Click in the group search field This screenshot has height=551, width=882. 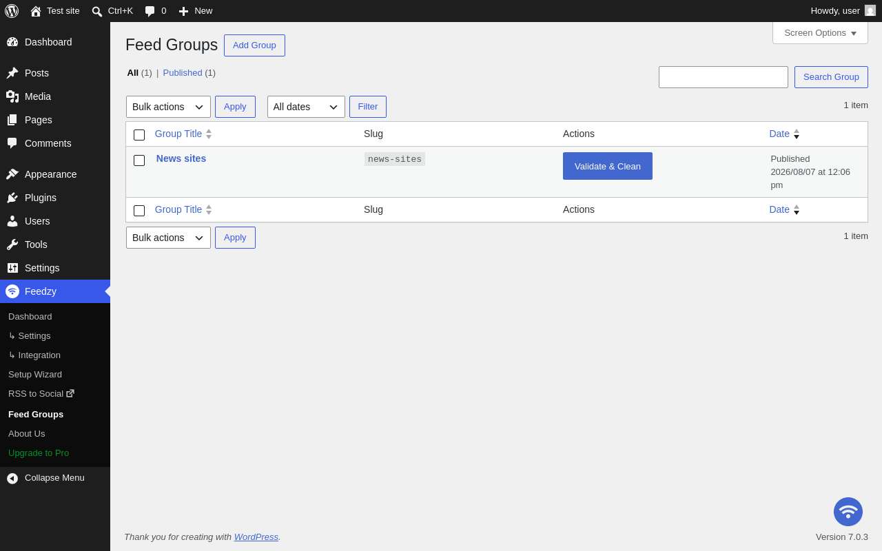click(724, 77)
